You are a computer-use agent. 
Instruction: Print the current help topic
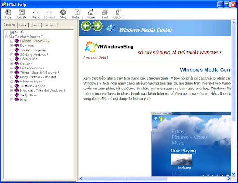coord(105,12)
